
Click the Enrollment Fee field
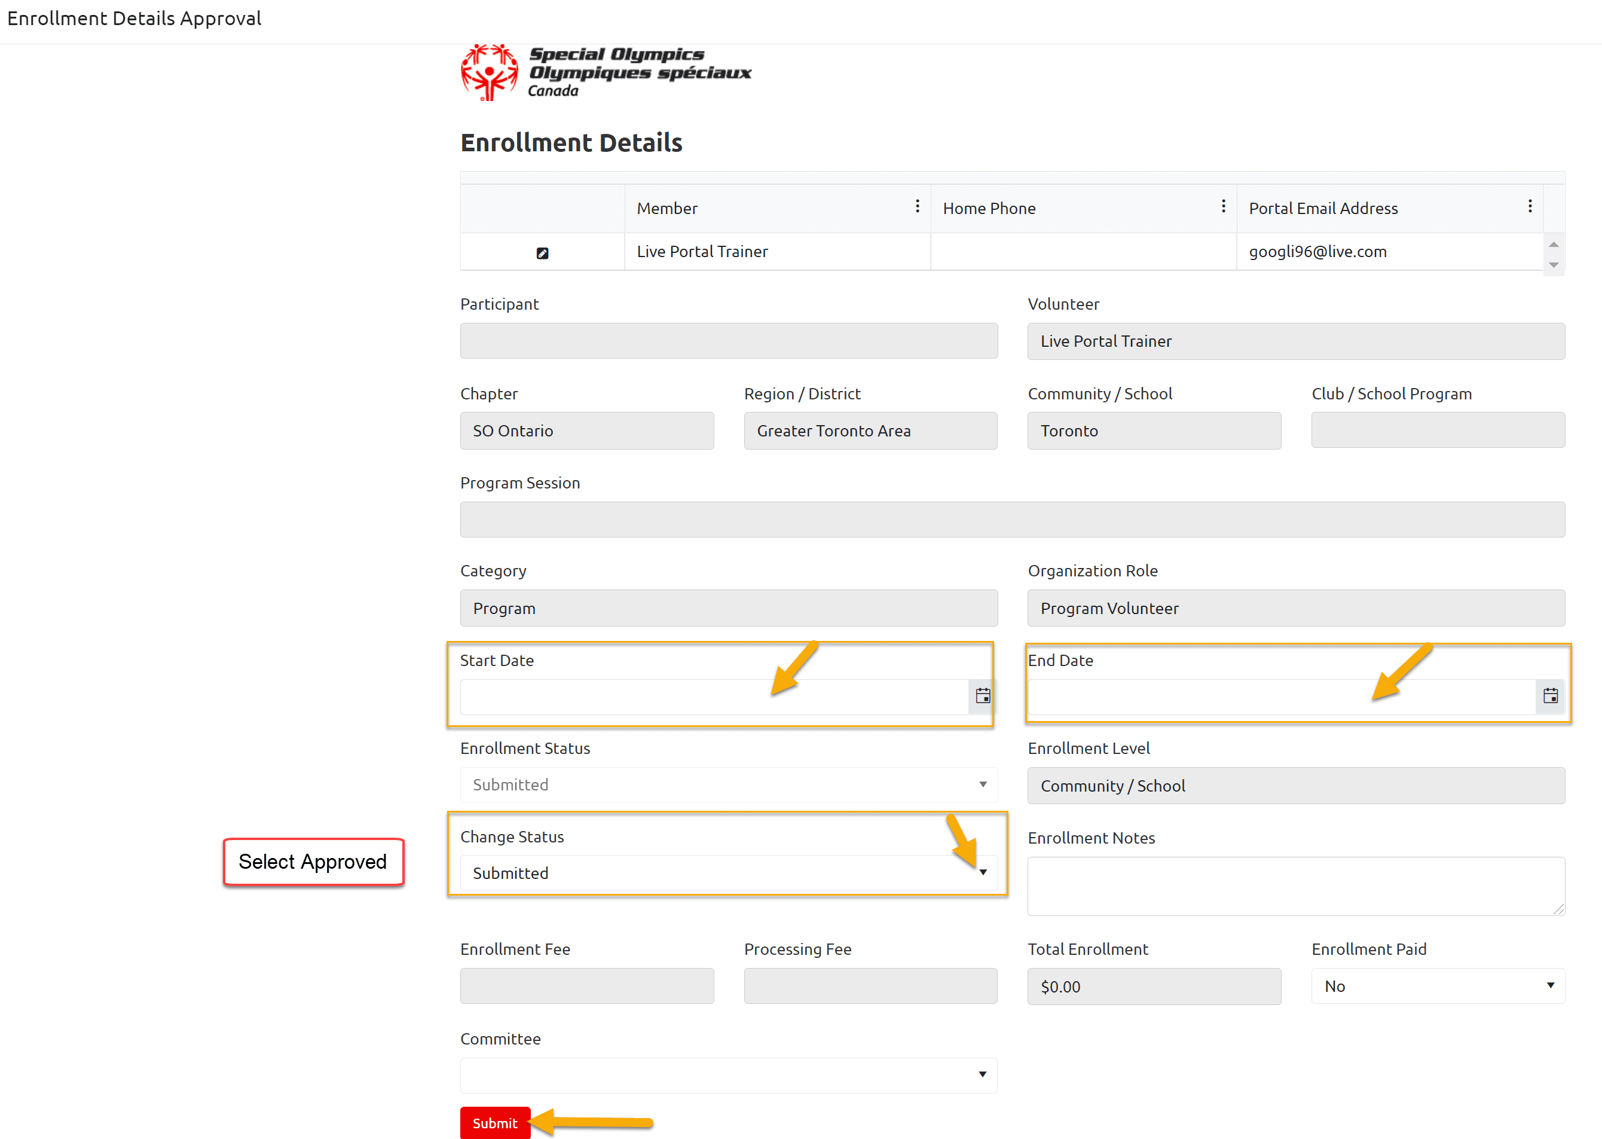(587, 986)
